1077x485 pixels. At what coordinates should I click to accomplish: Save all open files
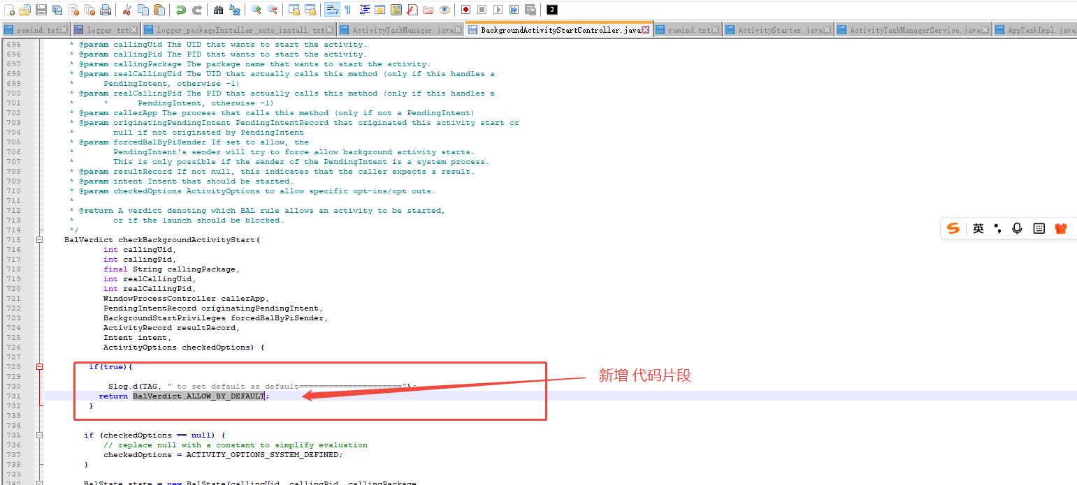[57, 10]
